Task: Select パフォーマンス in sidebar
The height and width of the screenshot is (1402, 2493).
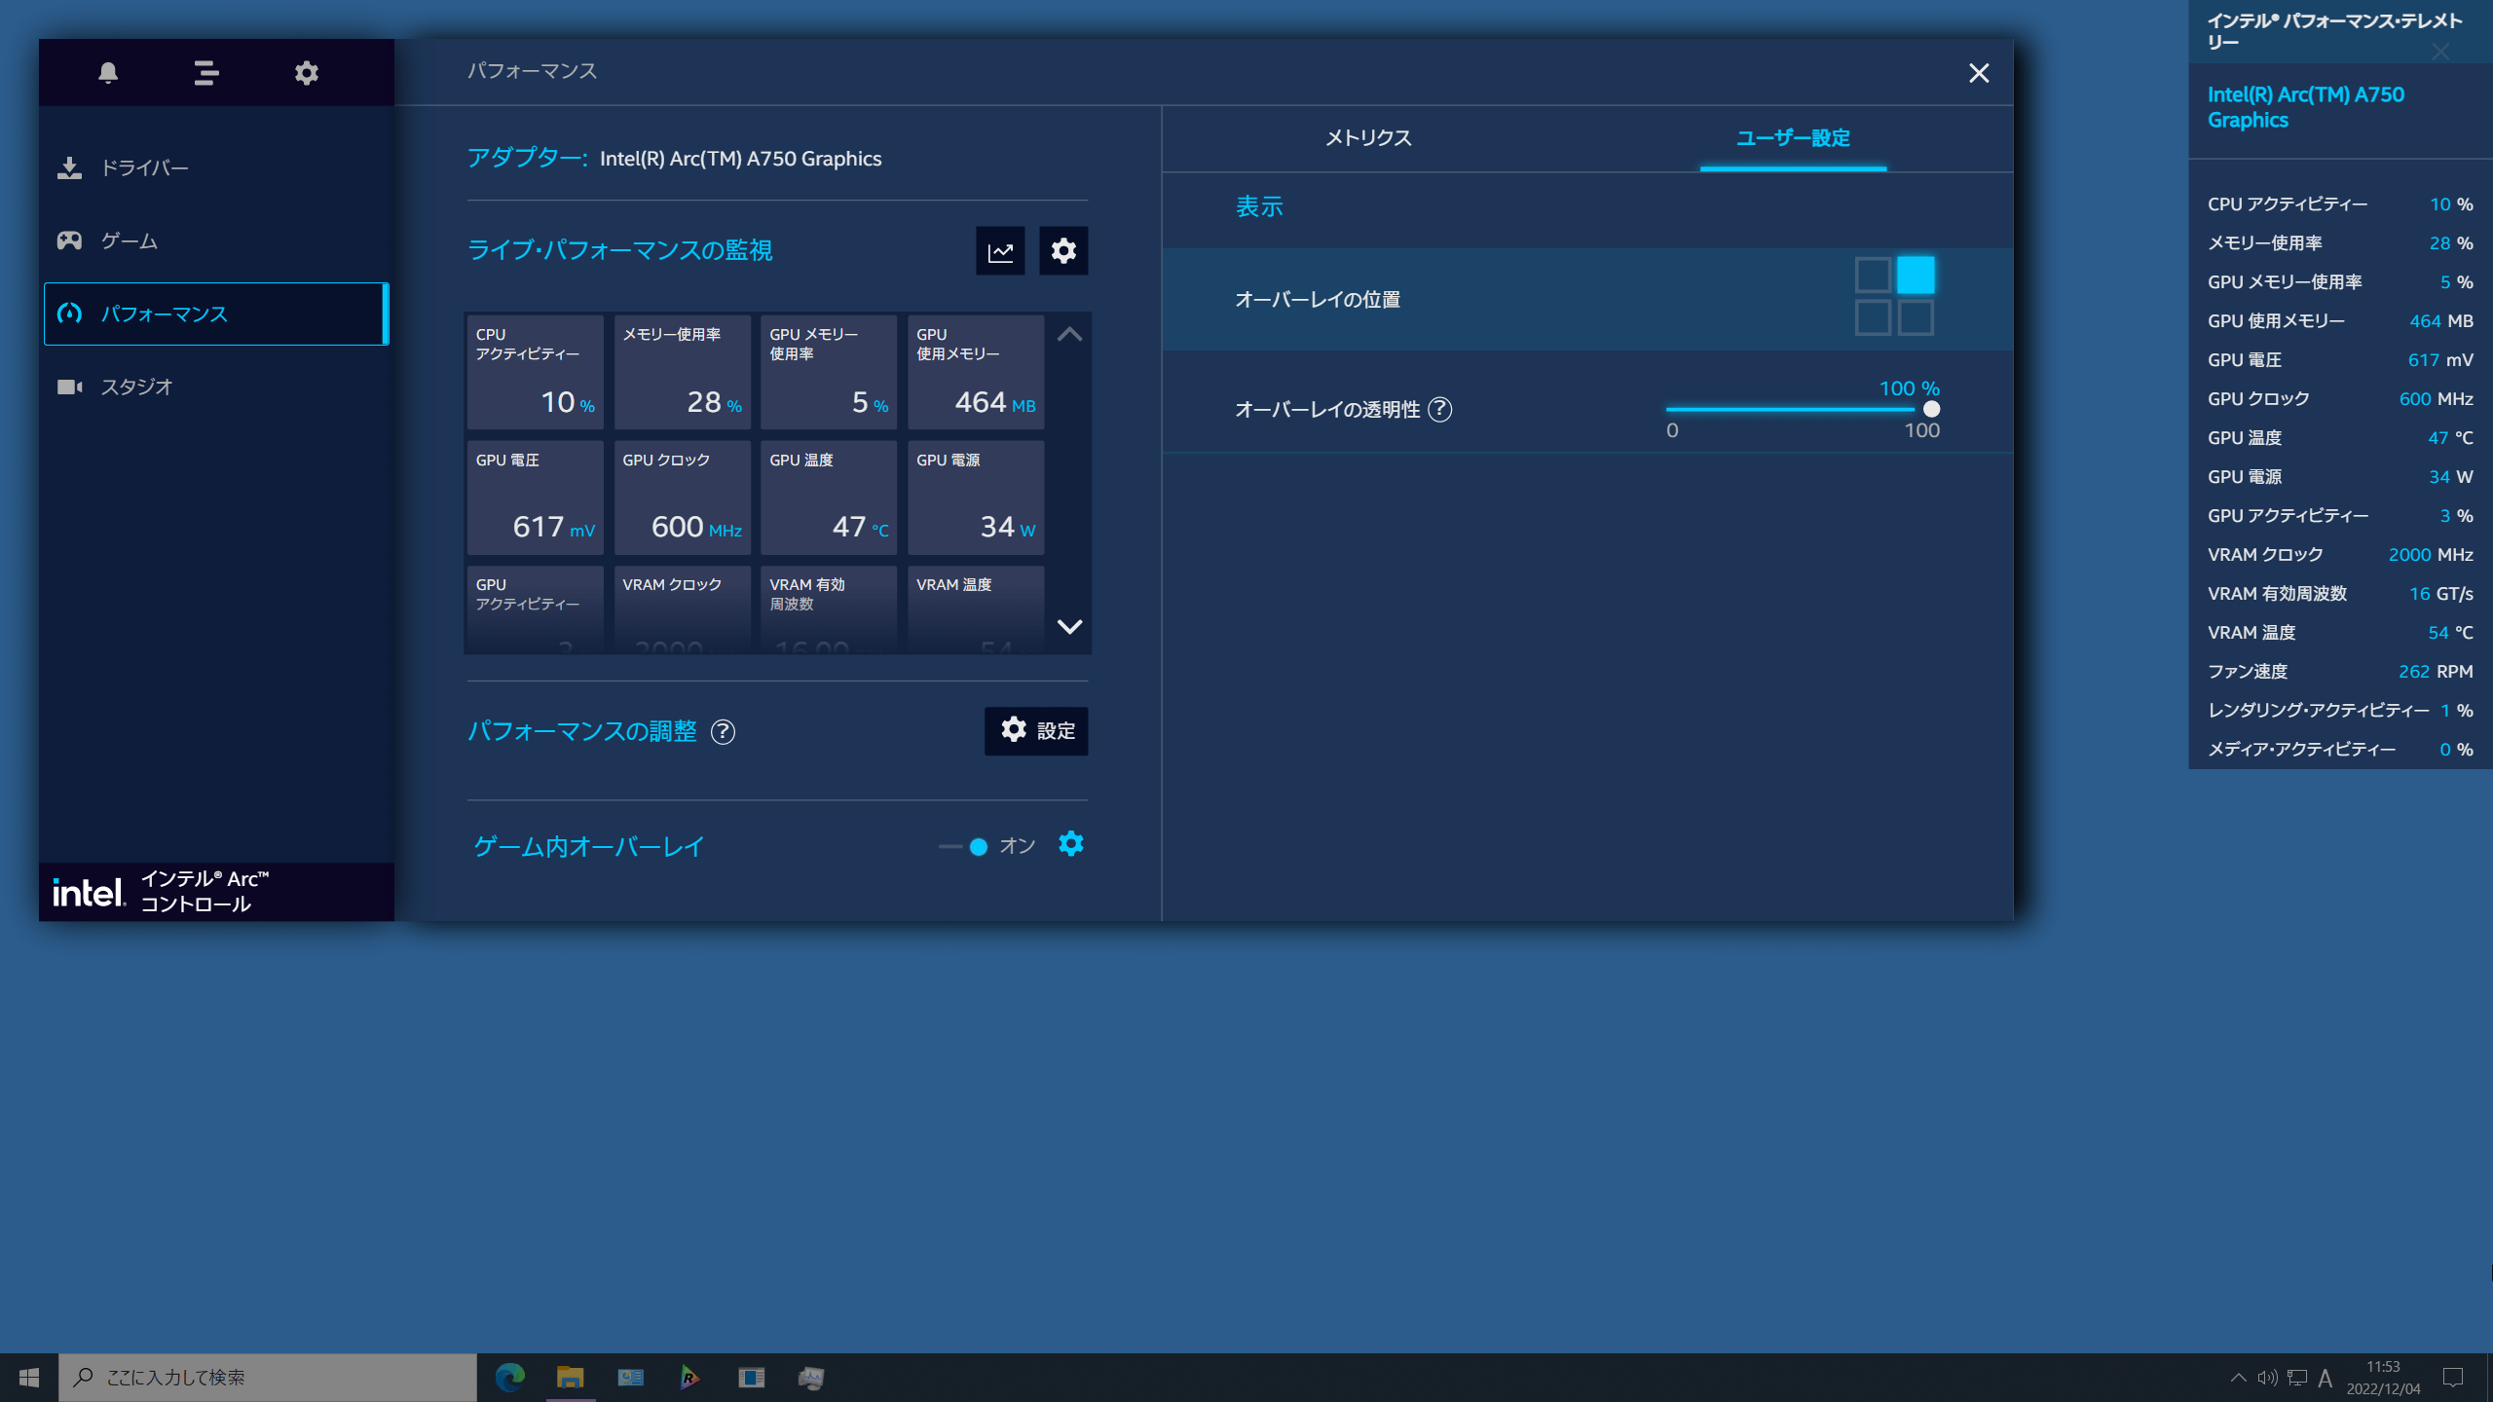Action: pos(216,314)
